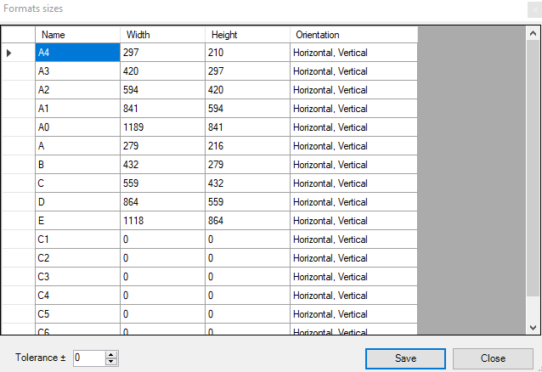542x372 pixels.
Task: Click the Save button
Action: click(x=405, y=358)
